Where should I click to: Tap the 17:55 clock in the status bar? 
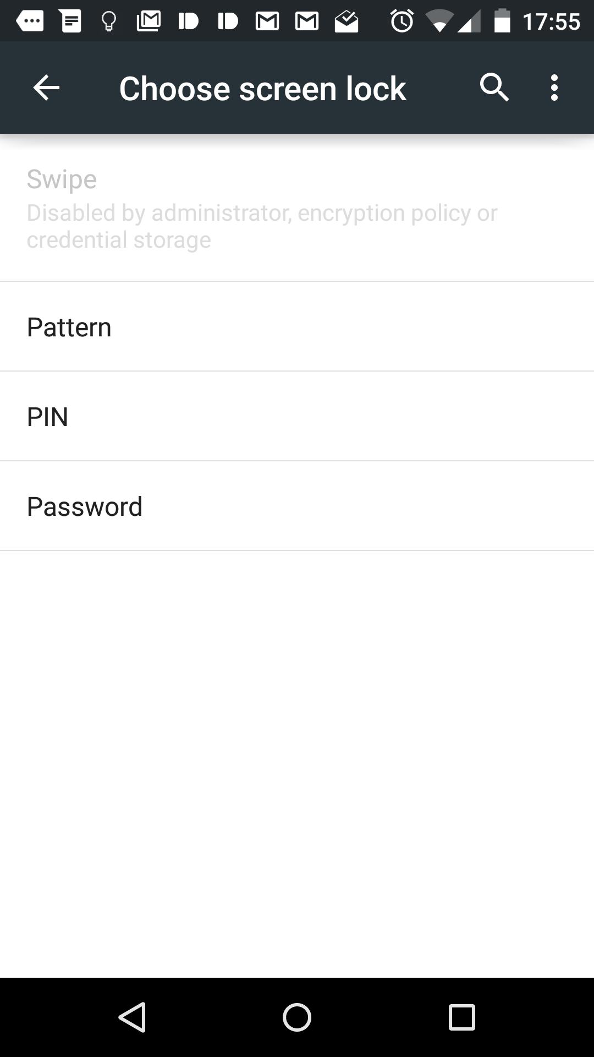coord(551,22)
